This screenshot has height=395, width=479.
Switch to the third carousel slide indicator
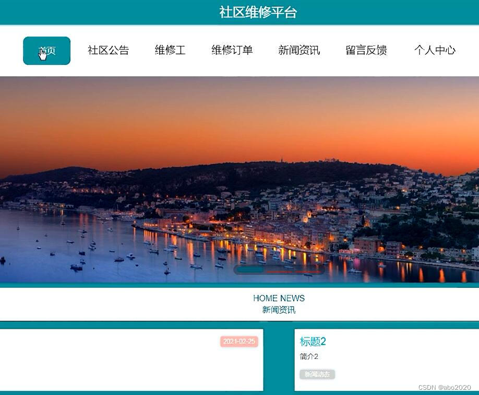pyautogui.click(x=308, y=271)
